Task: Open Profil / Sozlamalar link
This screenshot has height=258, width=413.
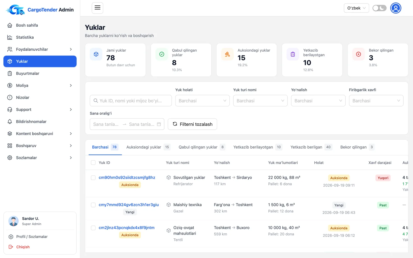Action: 32,237
